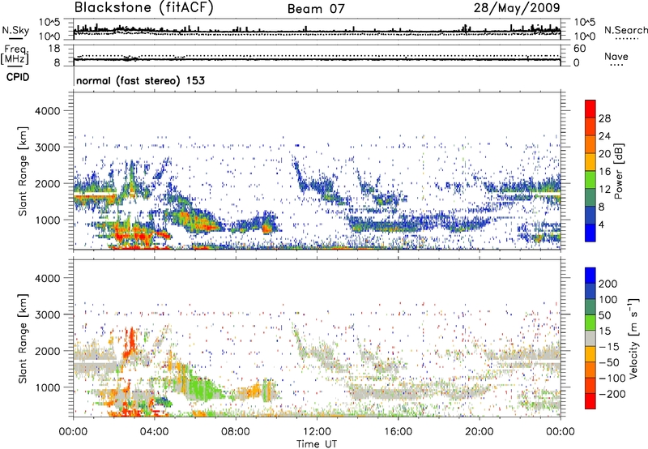The height and width of the screenshot is (449, 648).
Task: Click the 'Nave' legend label
Action: [616, 57]
